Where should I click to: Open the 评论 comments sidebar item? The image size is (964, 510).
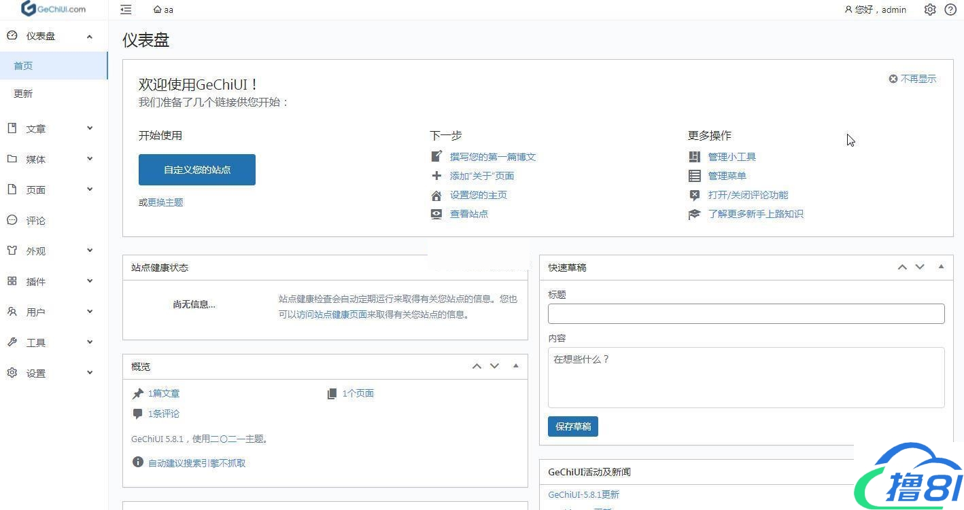click(x=35, y=221)
